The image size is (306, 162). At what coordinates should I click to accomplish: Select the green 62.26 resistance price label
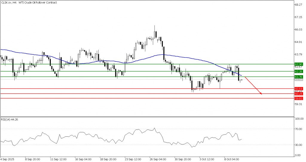pyautogui.click(x=299, y=72)
